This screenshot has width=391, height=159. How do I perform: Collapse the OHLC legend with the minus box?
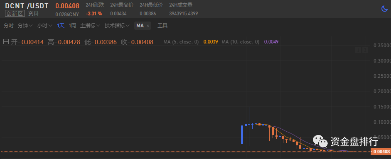pyautogui.click(x=6, y=42)
